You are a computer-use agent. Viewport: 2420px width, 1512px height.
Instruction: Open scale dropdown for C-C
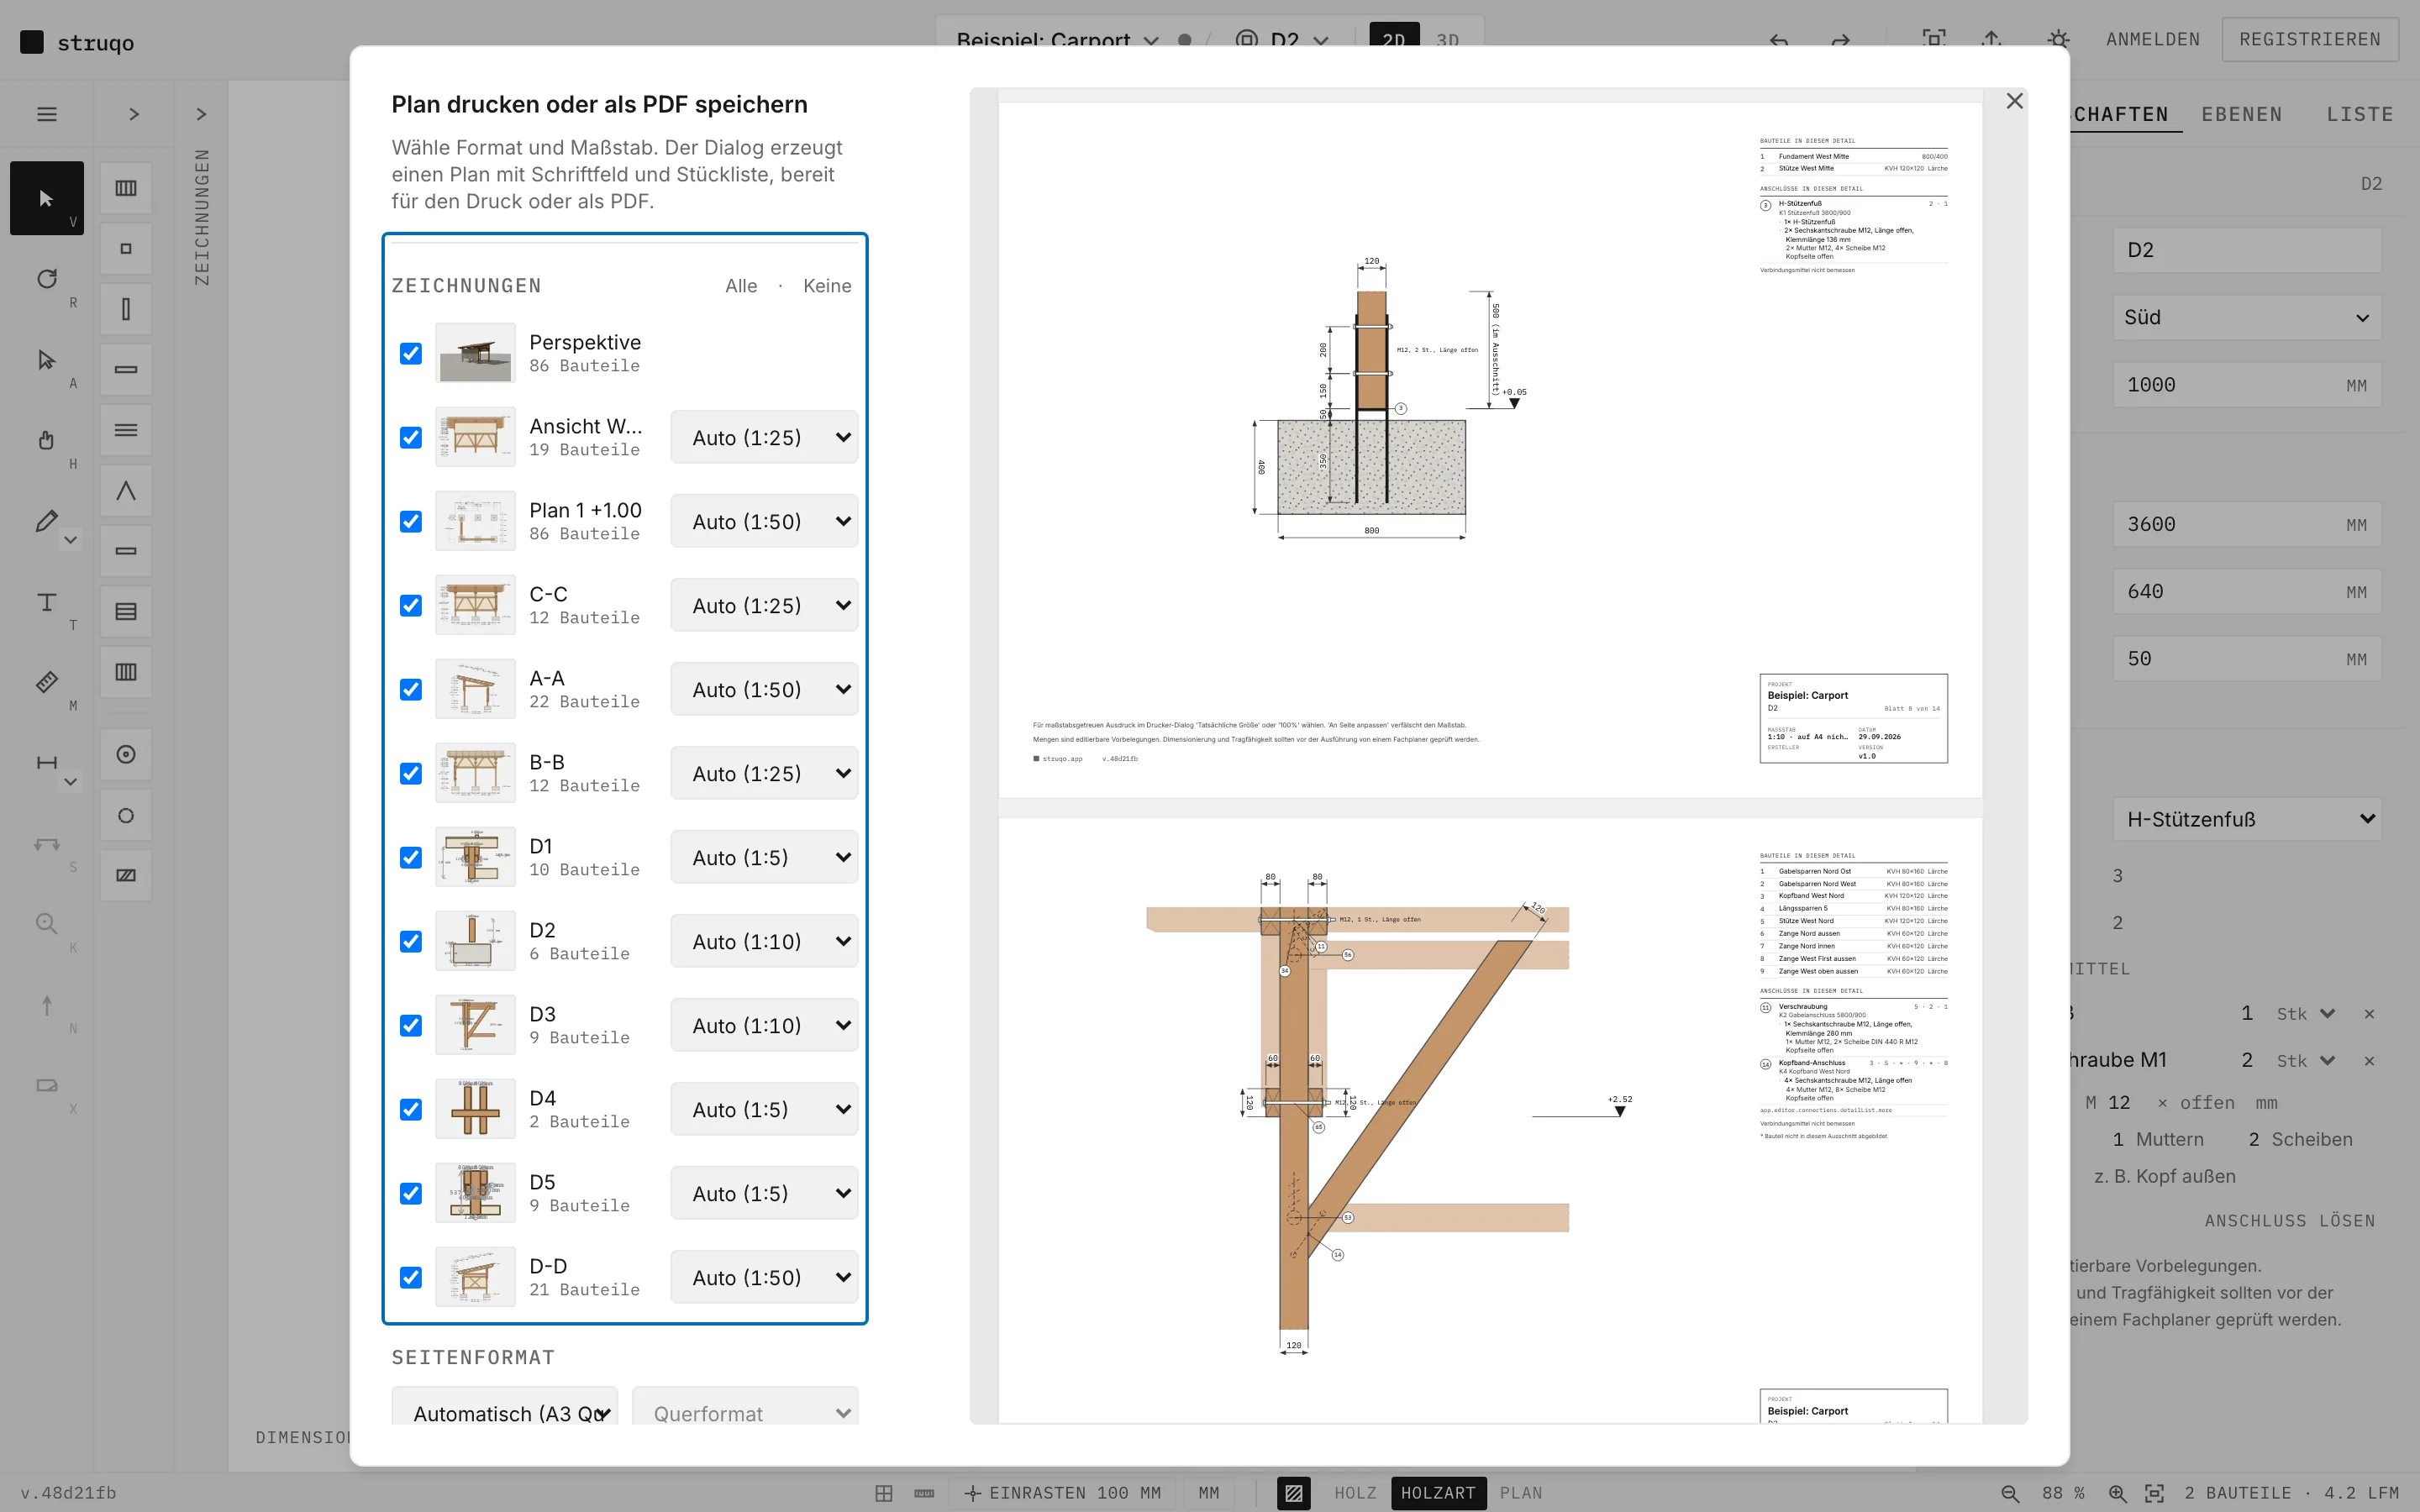click(764, 606)
